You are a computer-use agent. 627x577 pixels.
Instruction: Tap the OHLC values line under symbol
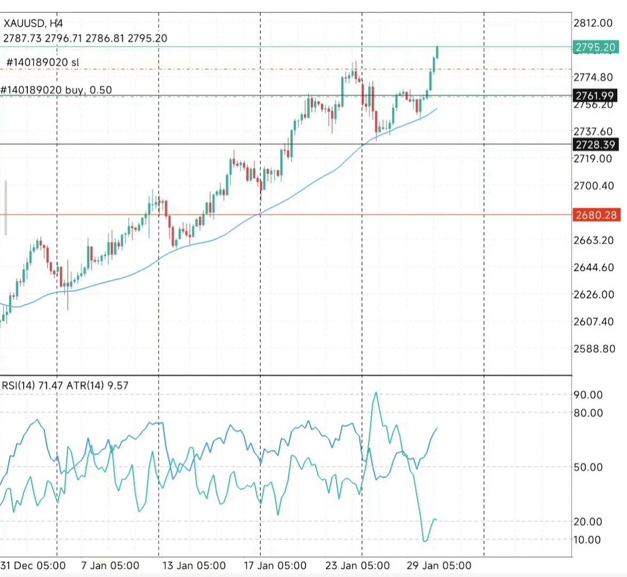click(85, 38)
